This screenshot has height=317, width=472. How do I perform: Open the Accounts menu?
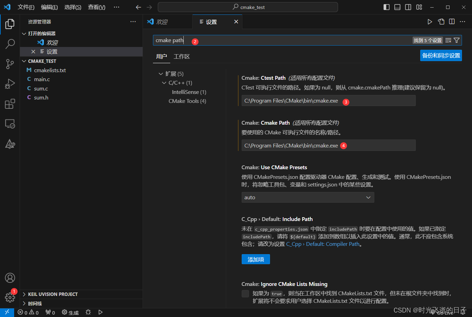(10, 278)
